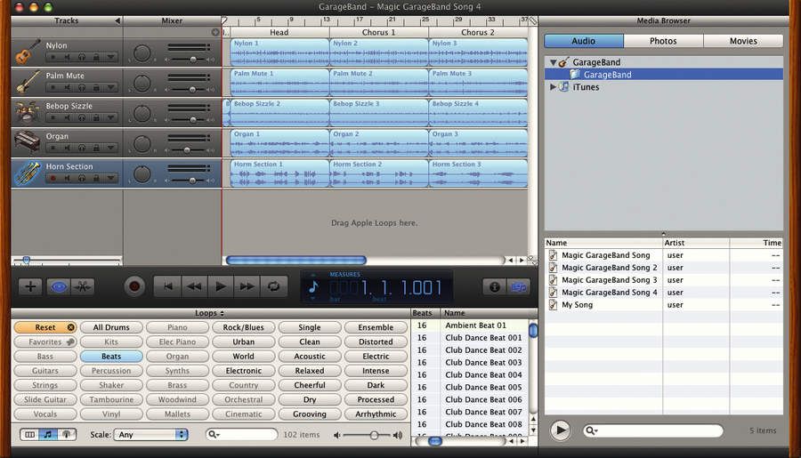Solo the Horn Section track
The width and height of the screenshot is (801, 458).
pyautogui.click(x=82, y=178)
